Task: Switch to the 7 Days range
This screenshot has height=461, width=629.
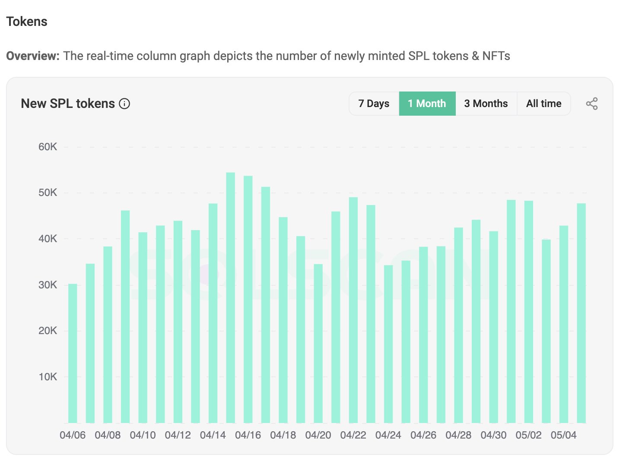Action: coord(374,104)
